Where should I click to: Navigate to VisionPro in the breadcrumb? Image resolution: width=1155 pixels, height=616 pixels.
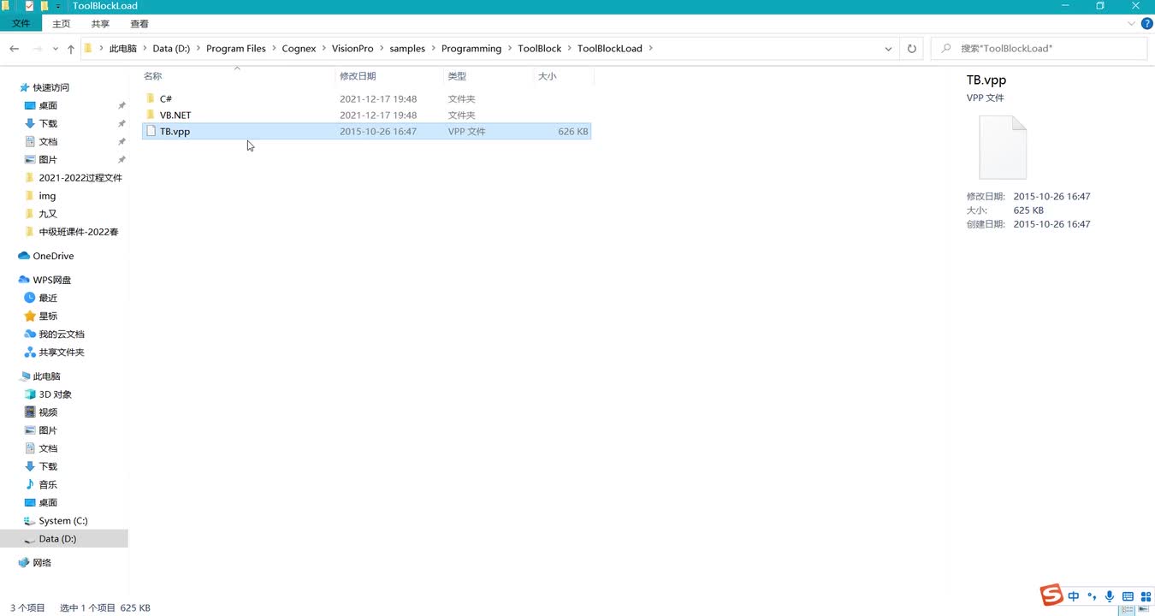[x=352, y=49]
